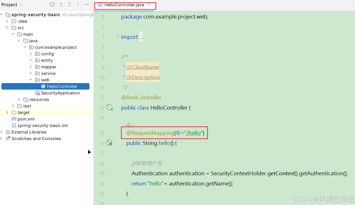
Task: Click the orange target folder icon
Action: click(14, 112)
